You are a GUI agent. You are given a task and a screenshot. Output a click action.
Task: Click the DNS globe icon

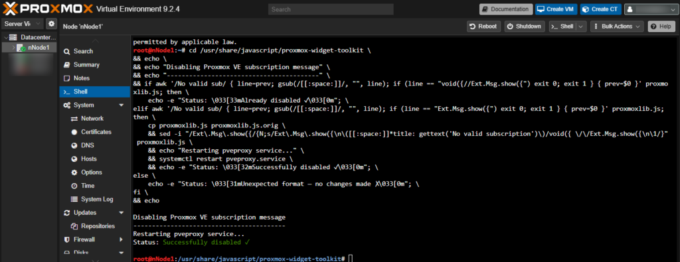click(x=74, y=145)
